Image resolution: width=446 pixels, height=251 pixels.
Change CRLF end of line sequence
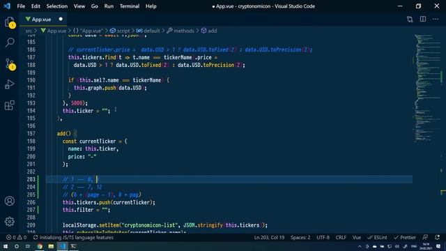coord(341,237)
